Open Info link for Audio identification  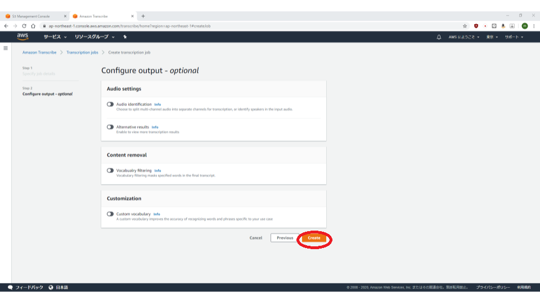pos(157,104)
